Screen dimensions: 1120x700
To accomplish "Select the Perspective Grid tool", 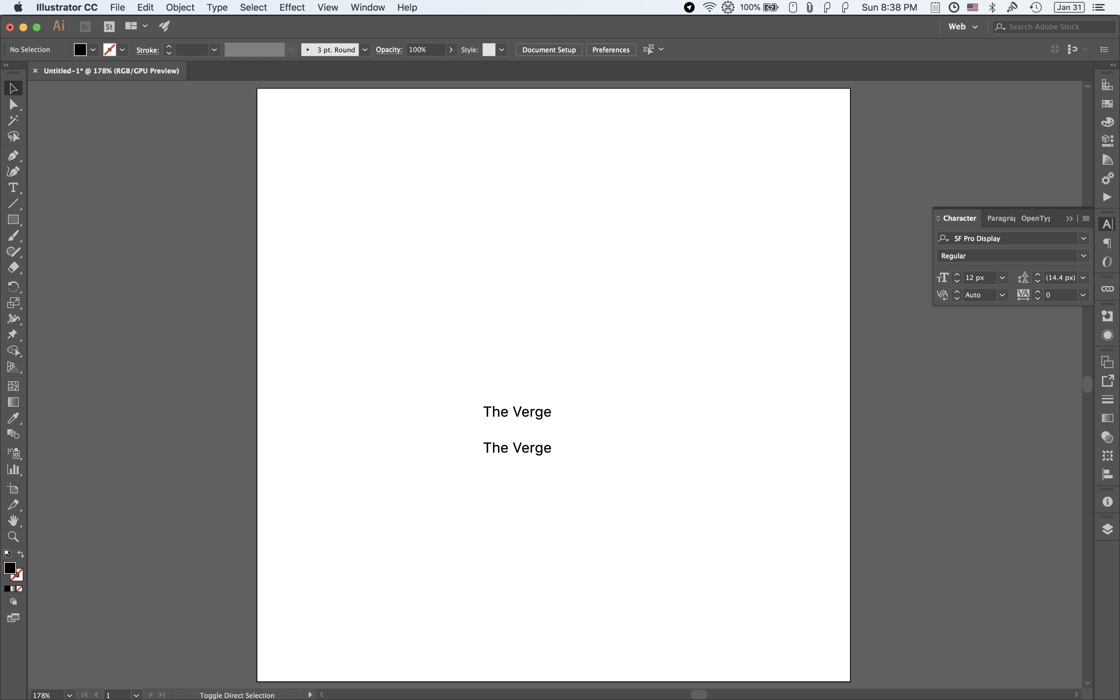I will [x=13, y=367].
